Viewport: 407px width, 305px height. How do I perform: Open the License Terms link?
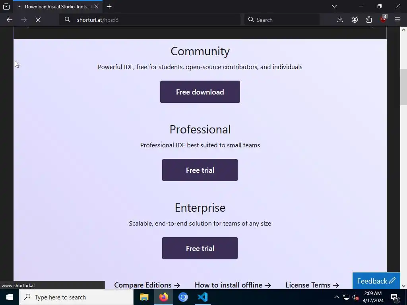point(312,285)
